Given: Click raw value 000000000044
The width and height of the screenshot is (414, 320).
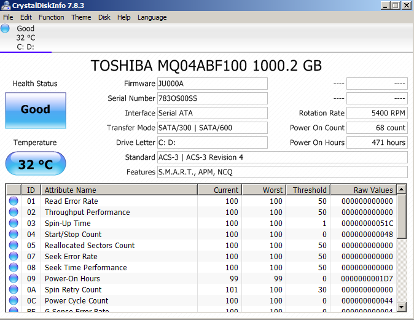Looking at the screenshot, I should (x=367, y=301).
